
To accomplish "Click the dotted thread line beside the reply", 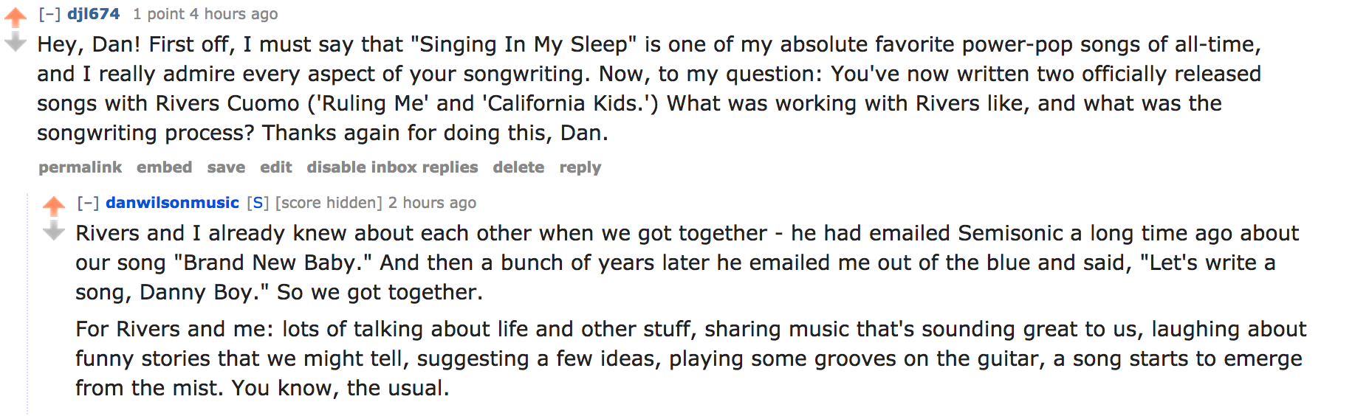I will pyautogui.click(x=28, y=304).
